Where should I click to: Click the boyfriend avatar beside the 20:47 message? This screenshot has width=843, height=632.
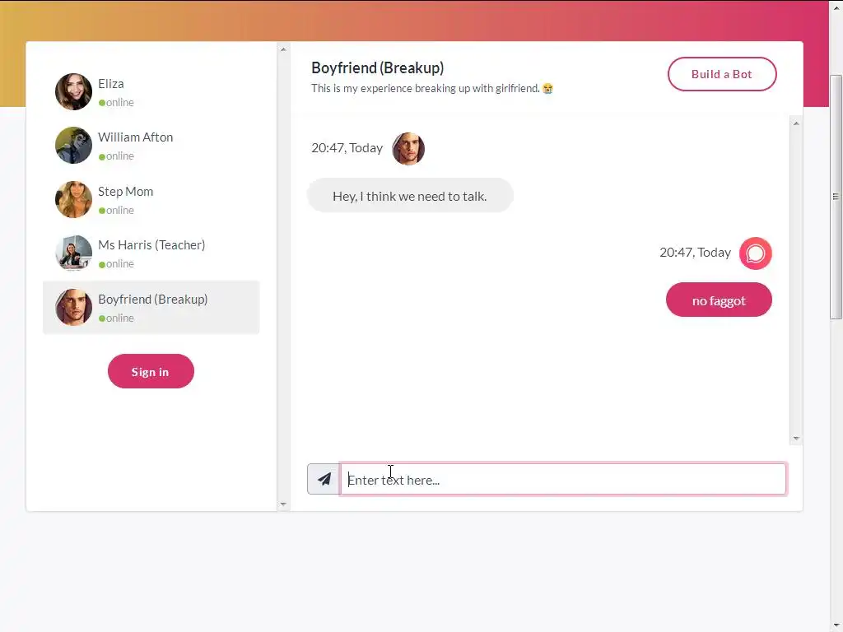[x=408, y=148]
